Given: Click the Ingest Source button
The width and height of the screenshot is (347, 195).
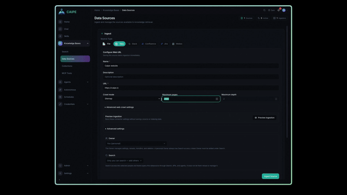Looking at the screenshot, I should pyautogui.click(x=270, y=176).
